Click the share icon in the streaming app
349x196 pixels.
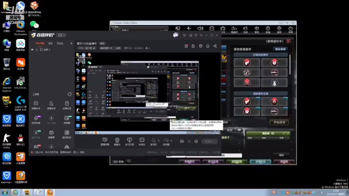(215, 46)
